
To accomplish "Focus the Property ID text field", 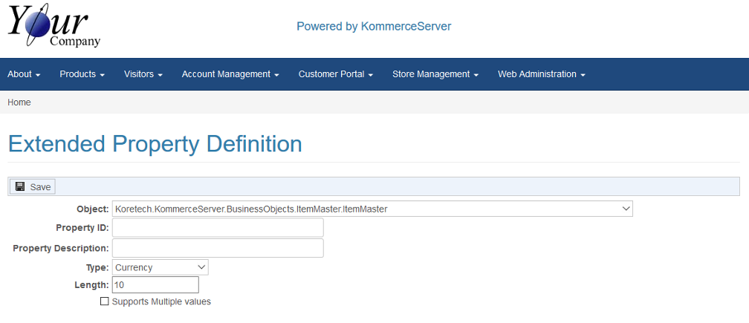I will pyautogui.click(x=218, y=228).
